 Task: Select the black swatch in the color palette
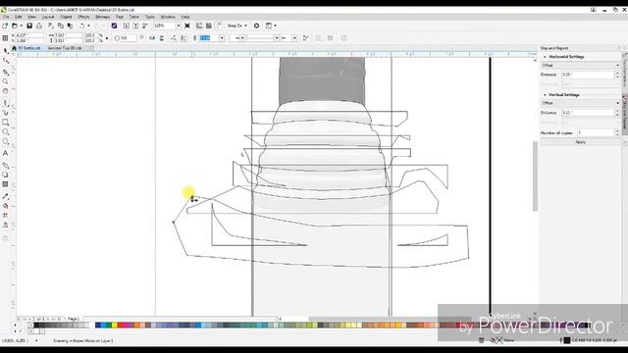click(x=36, y=326)
